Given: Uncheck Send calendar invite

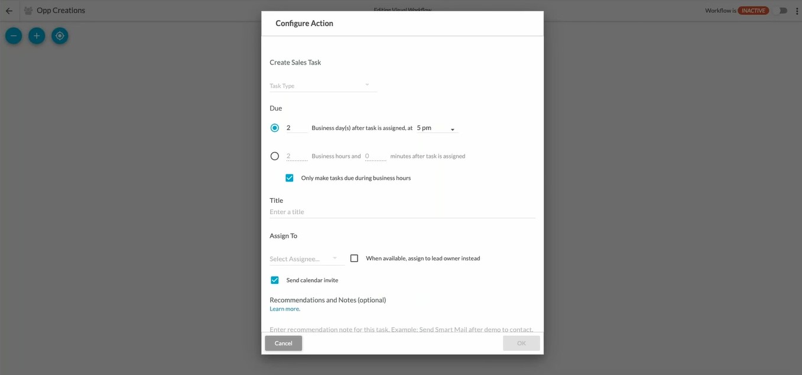Looking at the screenshot, I should [275, 280].
